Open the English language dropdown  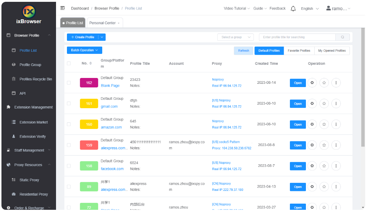coord(310,9)
